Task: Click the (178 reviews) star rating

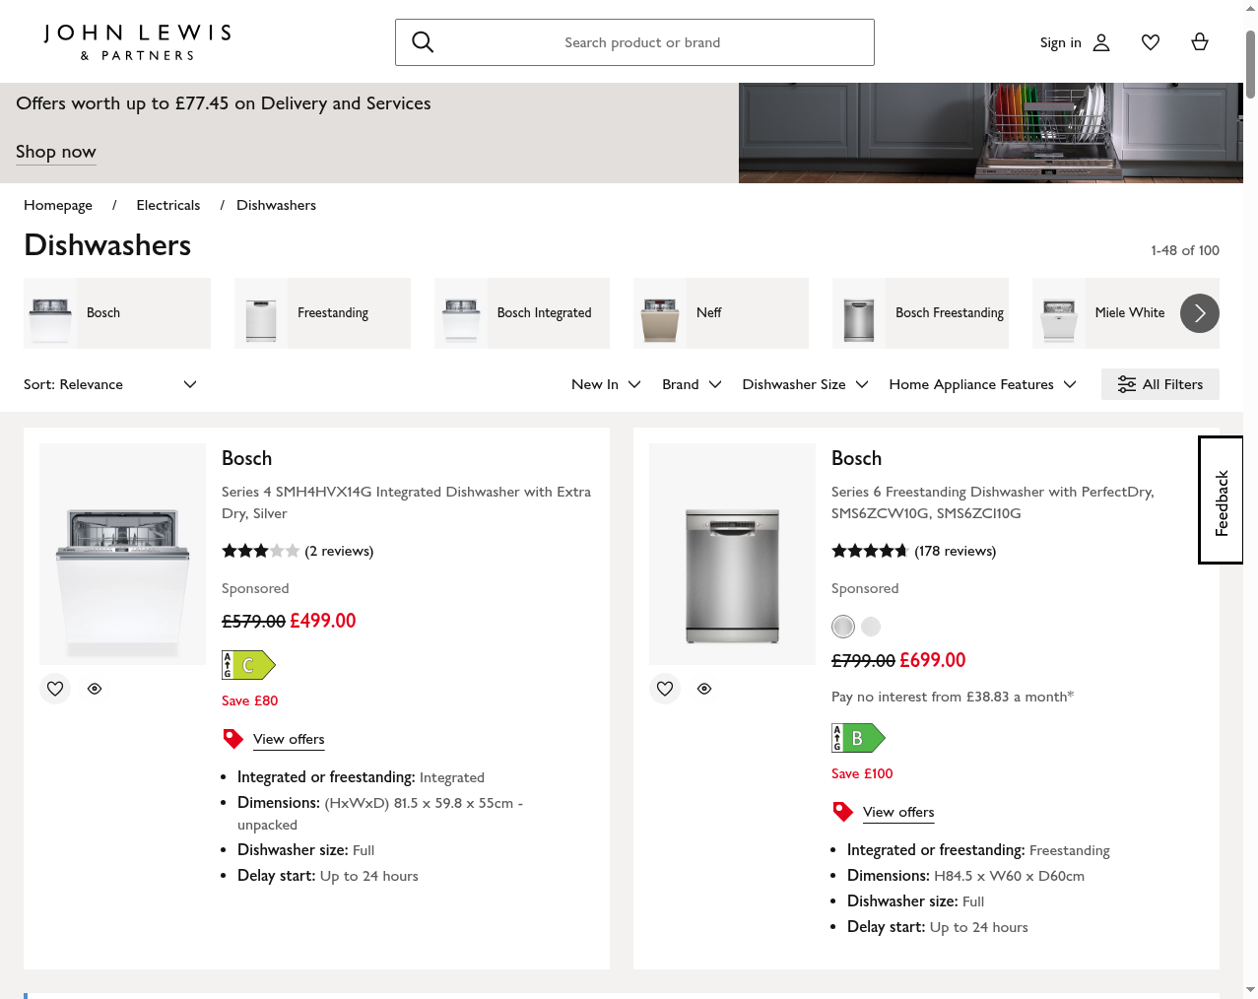Action: [914, 551]
